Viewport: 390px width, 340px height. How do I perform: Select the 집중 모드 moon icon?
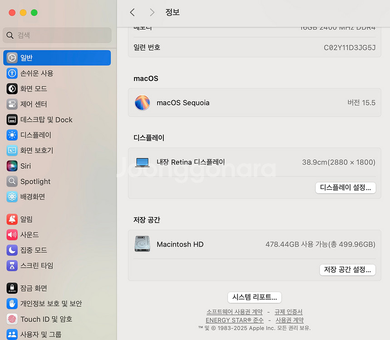(12, 250)
